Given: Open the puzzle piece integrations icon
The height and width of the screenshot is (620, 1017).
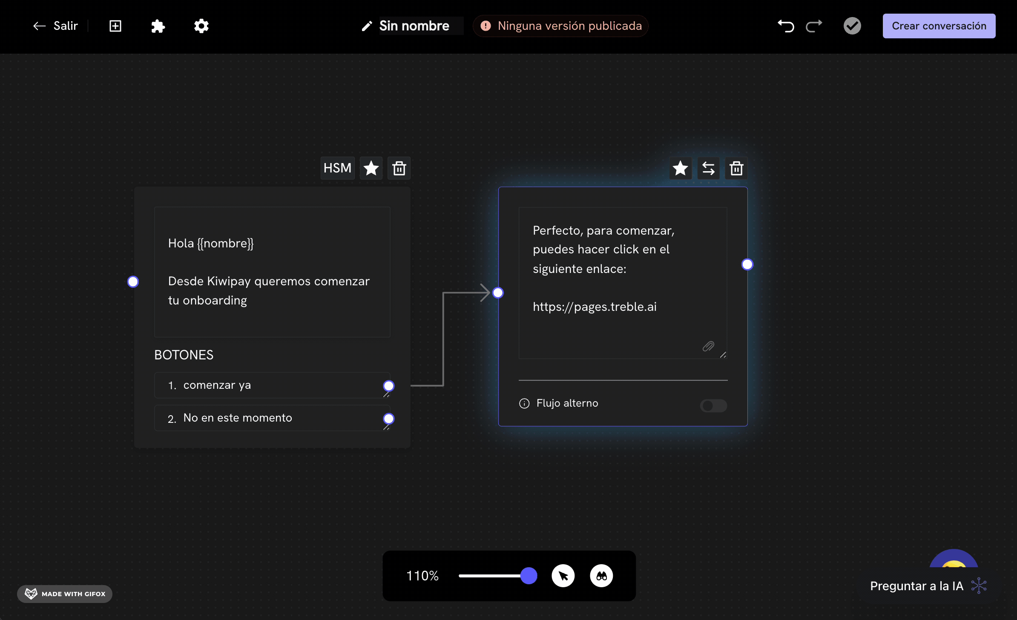Looking at the screenshot, I should pos(158,26).
